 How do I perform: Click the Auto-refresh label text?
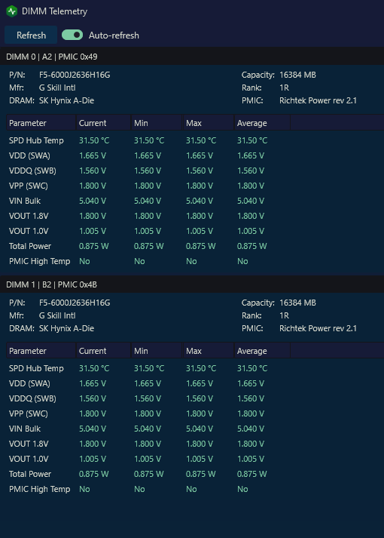click(114, 35)
